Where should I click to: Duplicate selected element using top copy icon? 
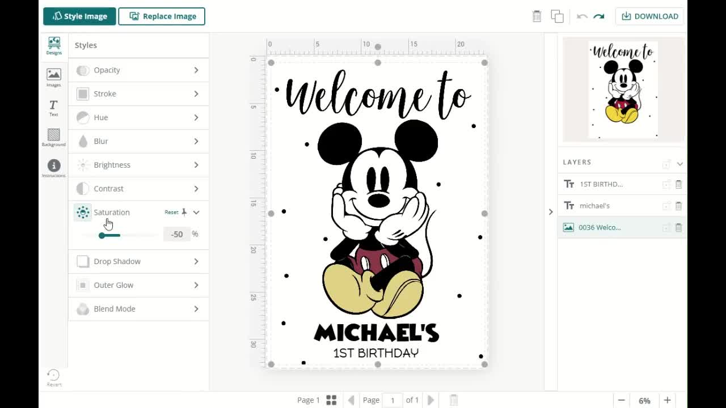click(557, 16)
